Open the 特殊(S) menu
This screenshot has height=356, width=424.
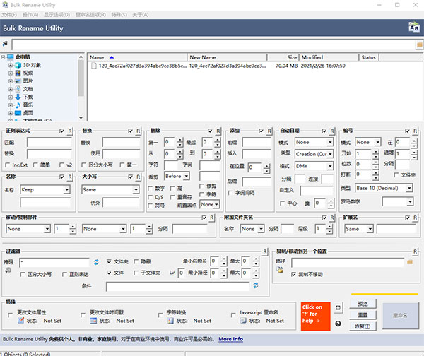pos(119,15)
